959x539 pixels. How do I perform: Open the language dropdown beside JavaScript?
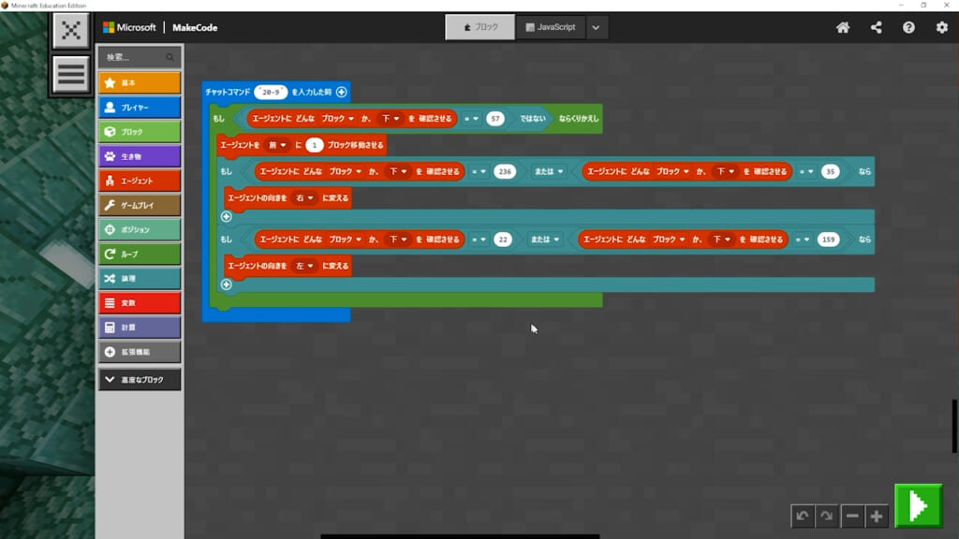598,27
